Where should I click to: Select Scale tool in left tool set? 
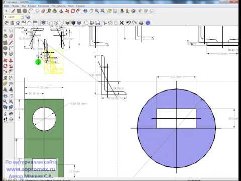(x=6, y=72)
